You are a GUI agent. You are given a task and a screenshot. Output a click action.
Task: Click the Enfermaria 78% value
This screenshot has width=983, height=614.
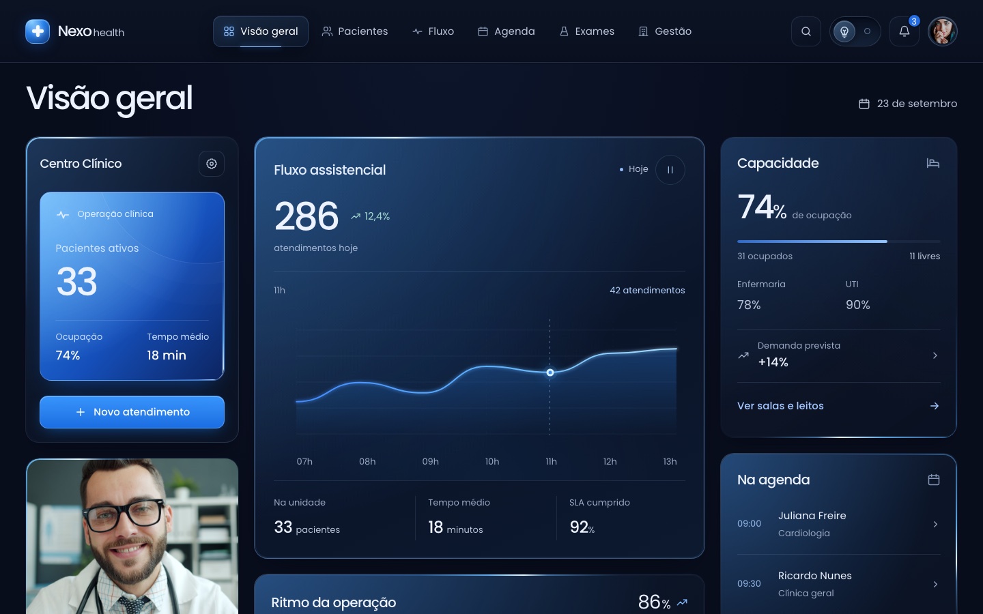(x=749, y=305)
